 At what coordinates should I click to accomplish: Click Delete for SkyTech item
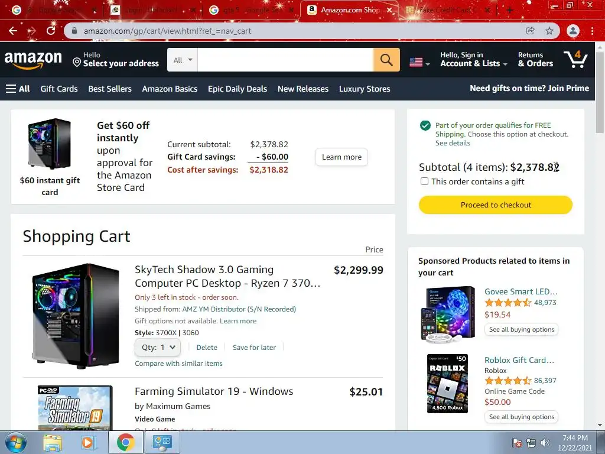(x=207, y=348)
